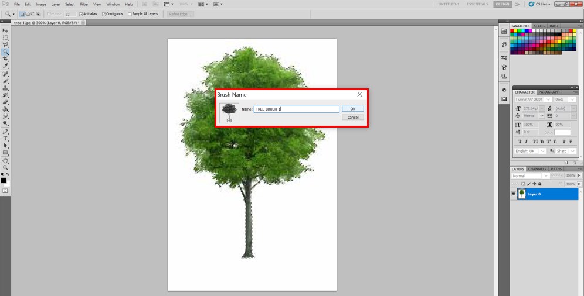
Task: Select the Path Selection tool
Action: tap(5, 146)
